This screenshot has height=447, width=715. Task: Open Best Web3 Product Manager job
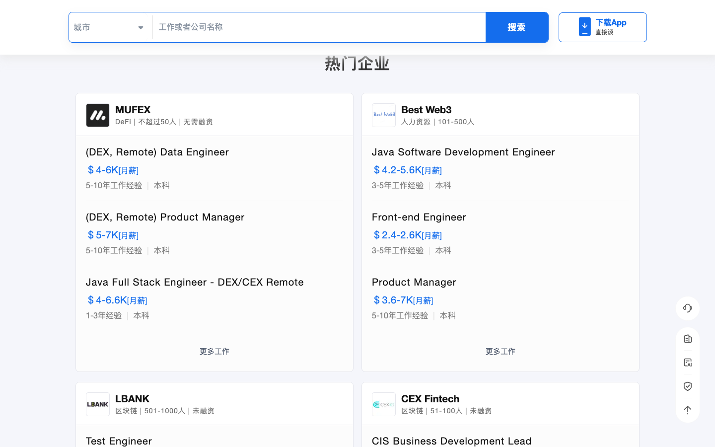coord(414,282)
